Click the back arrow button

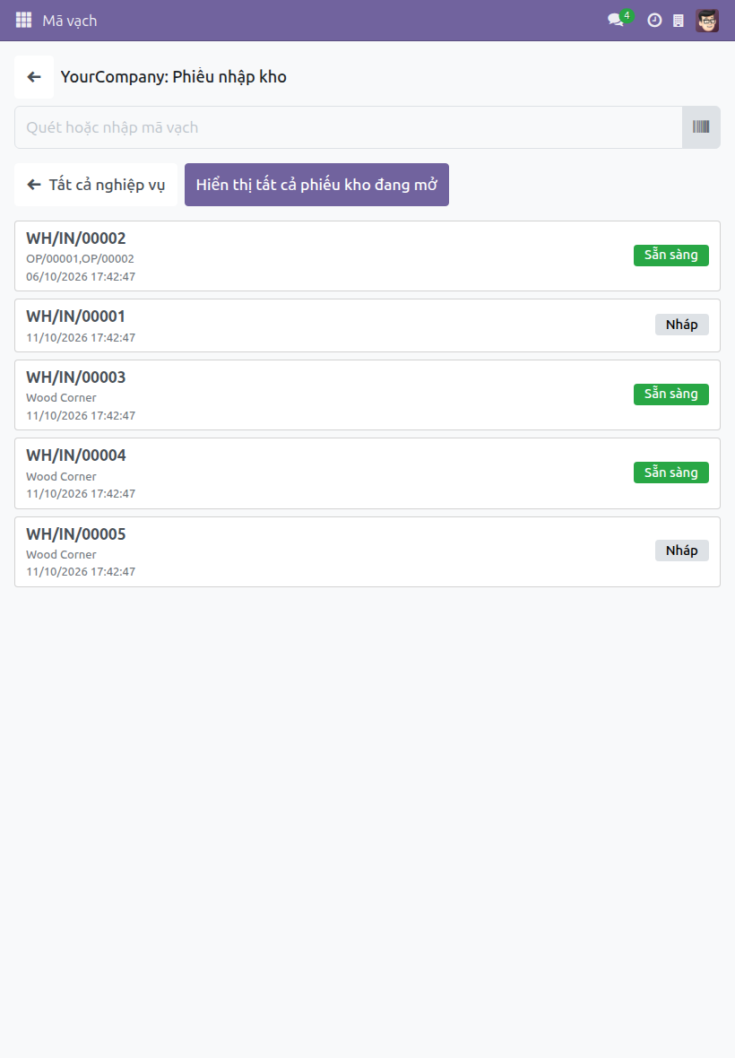pyautogui.click(x=34, y=77)
